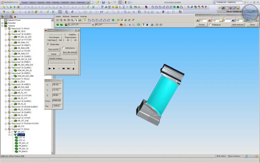Click the pan arrows icon in simulation toolbar
Screen dimensions: 260x163
click(65, 20)
